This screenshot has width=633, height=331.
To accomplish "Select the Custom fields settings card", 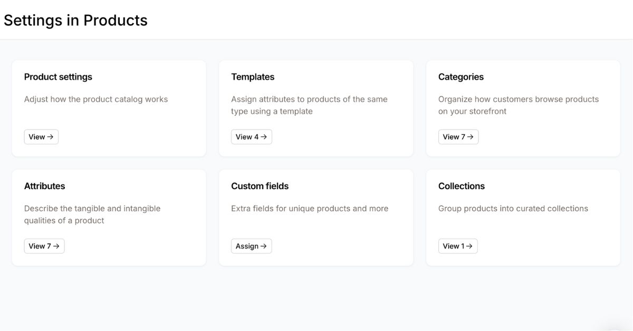I will coord(315,217).
